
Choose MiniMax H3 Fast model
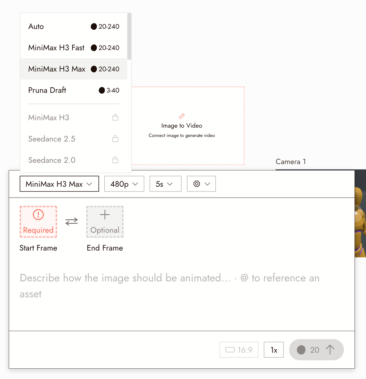74,48
